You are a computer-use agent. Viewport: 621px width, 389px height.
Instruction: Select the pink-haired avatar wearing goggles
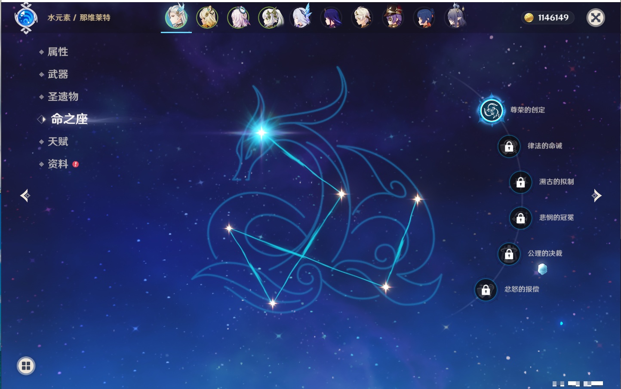239,18
